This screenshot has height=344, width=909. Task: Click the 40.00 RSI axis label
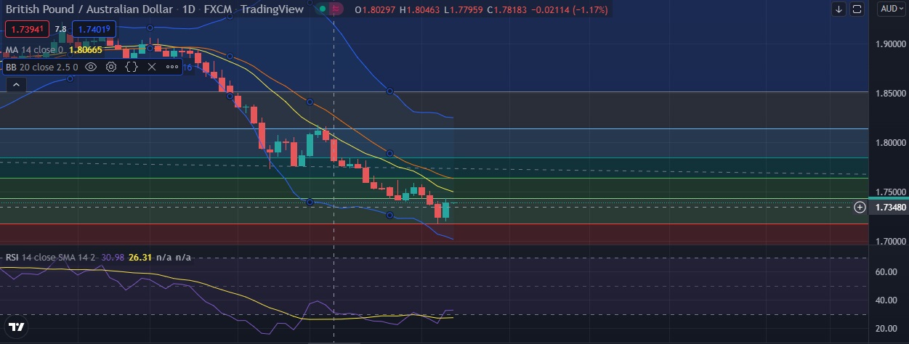[886, 300]
